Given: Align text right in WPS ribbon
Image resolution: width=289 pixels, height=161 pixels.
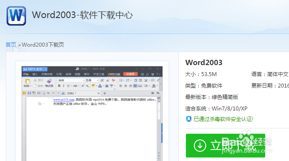Looking at the screenshot, I should coord(130,86).
